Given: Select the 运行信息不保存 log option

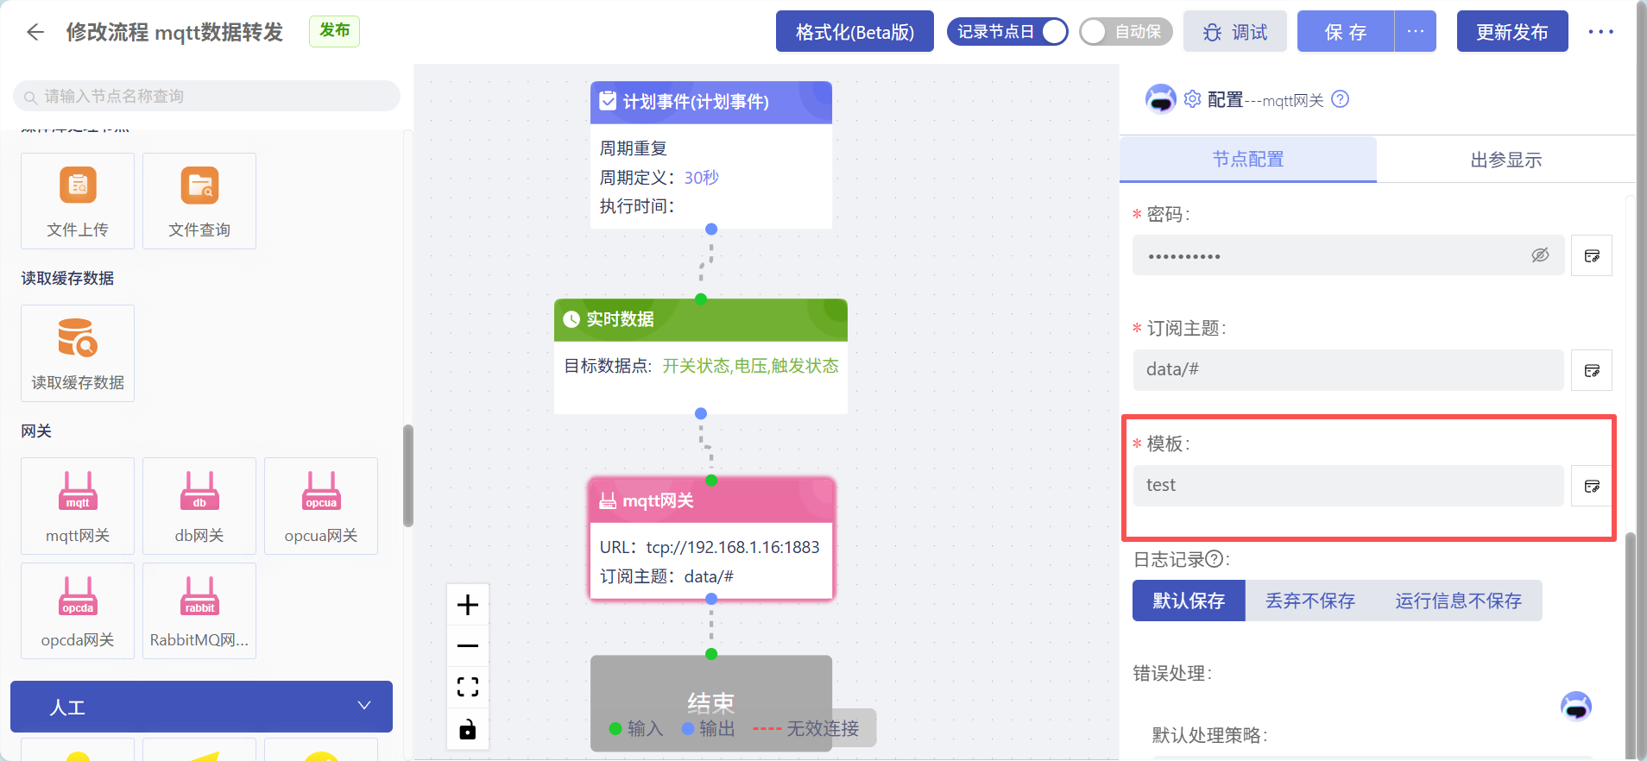Looking at the screenshot, I should click(1459, 601).
